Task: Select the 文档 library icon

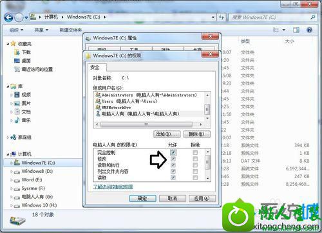Action: tap(17, 112)
